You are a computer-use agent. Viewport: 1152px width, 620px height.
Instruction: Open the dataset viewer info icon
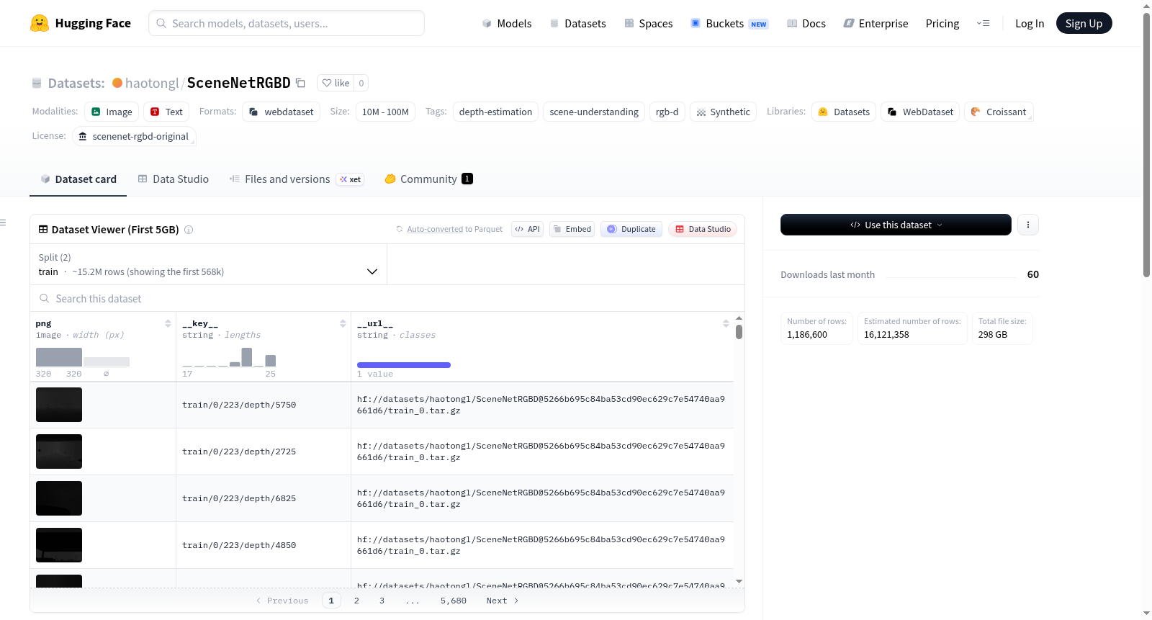coord(189,230)
